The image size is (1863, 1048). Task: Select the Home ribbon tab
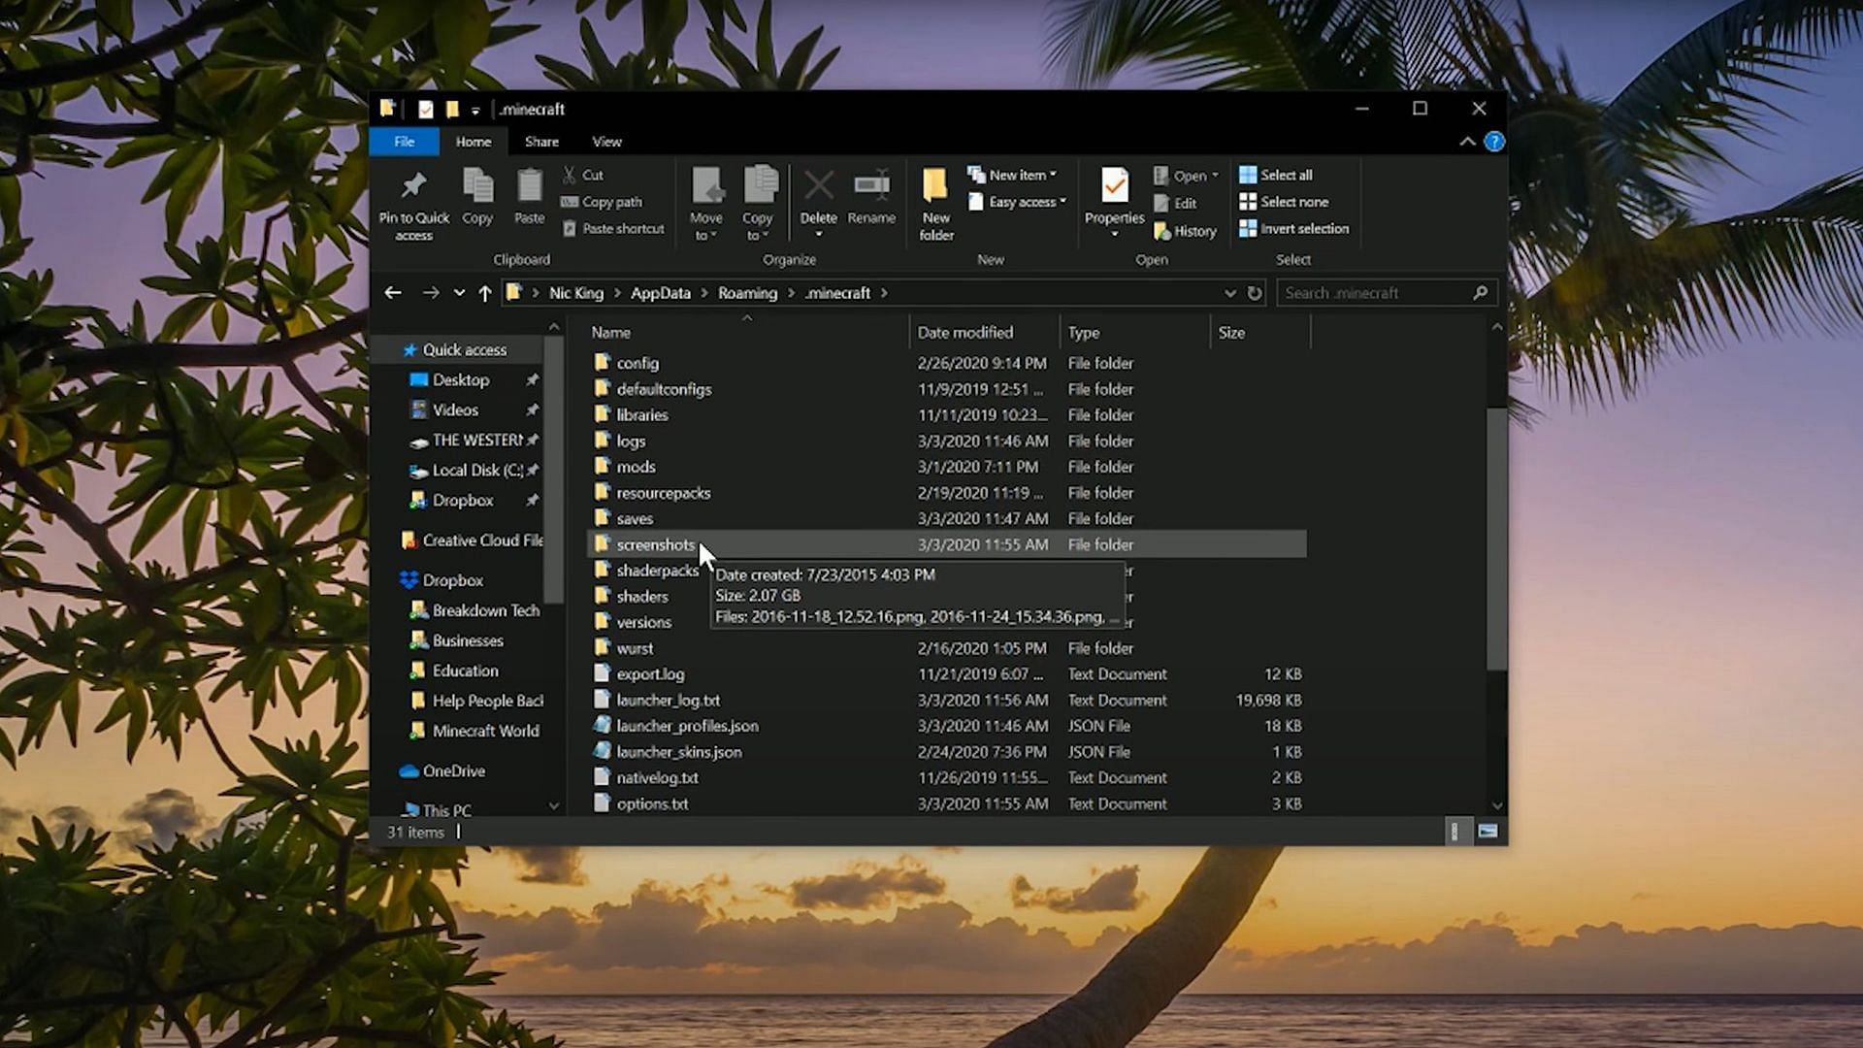473,141
